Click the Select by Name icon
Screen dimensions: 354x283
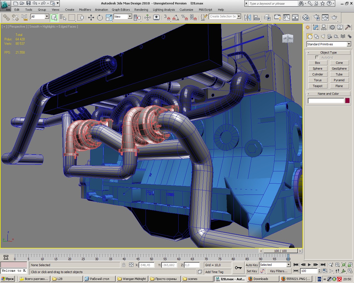[x=63, y=18]
